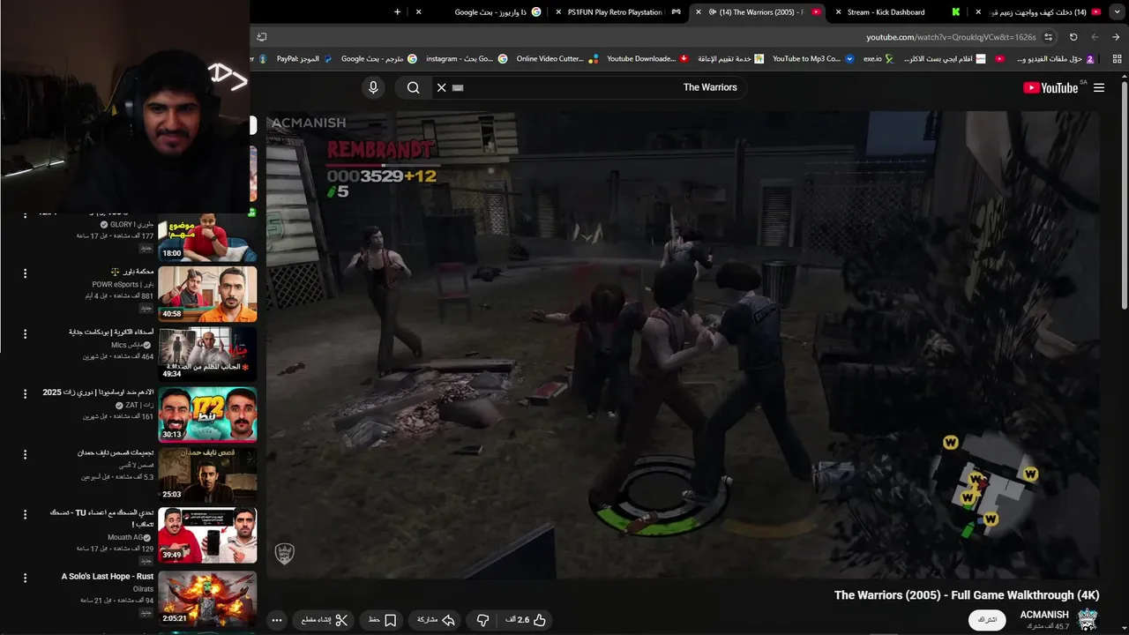Save the video with bookmark button
Viewport: 1129px width, 635px height.
(382, 620)
